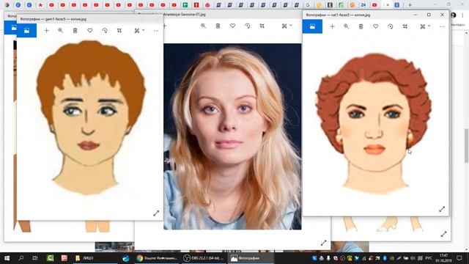Delete the Anastasiya-Savosina-01 photo
Screen dimensions: 469x264
(218, 26)
